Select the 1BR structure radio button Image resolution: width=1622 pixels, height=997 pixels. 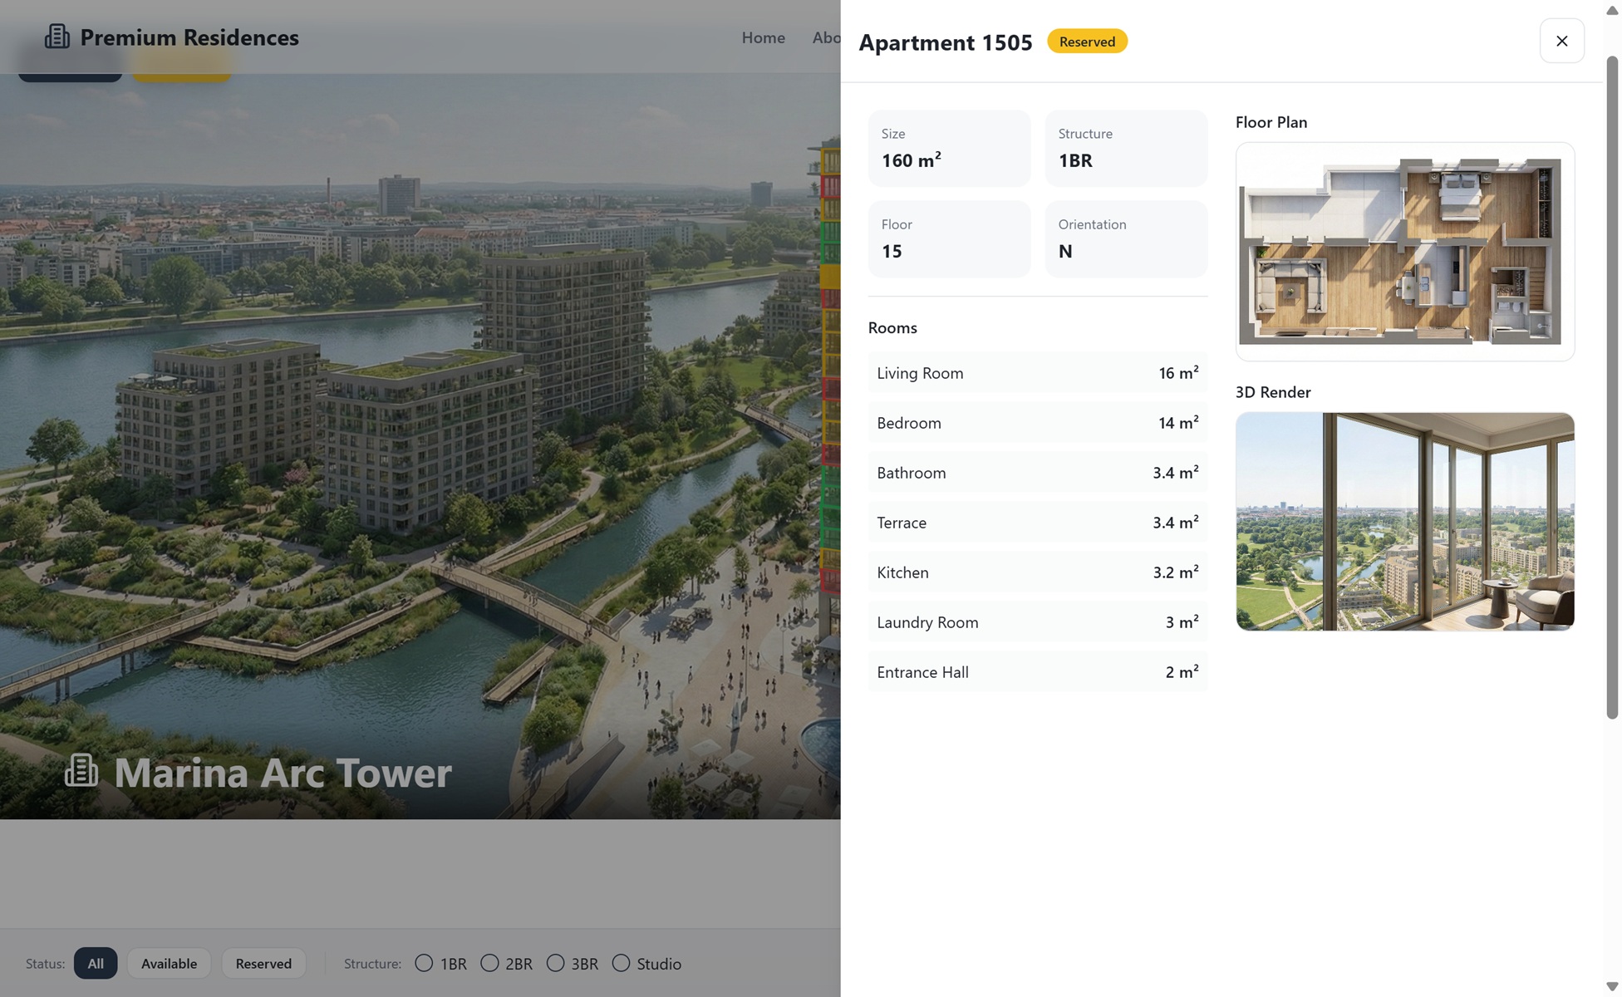[x=424, y=963]
